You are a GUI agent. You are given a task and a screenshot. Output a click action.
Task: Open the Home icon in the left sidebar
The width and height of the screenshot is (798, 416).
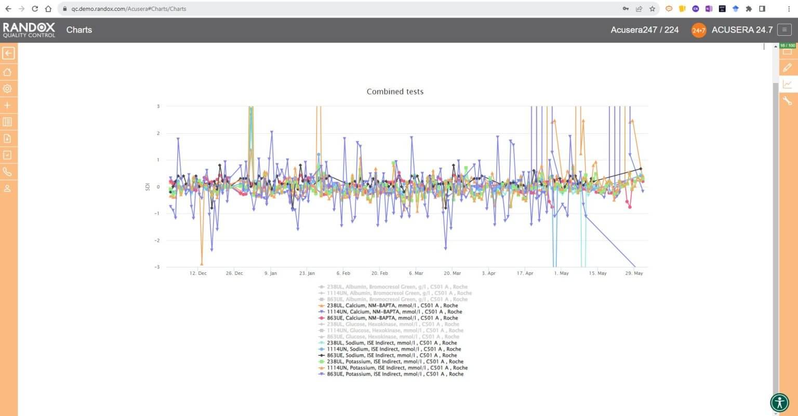coord(8,72)
